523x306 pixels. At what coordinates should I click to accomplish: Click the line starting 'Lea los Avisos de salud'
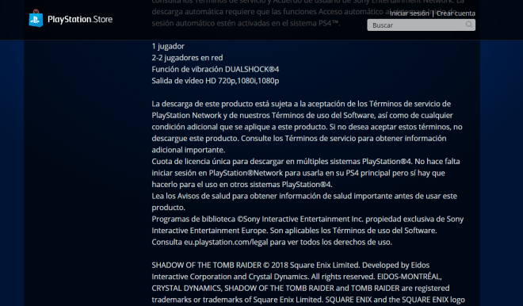tap(304, 196)
